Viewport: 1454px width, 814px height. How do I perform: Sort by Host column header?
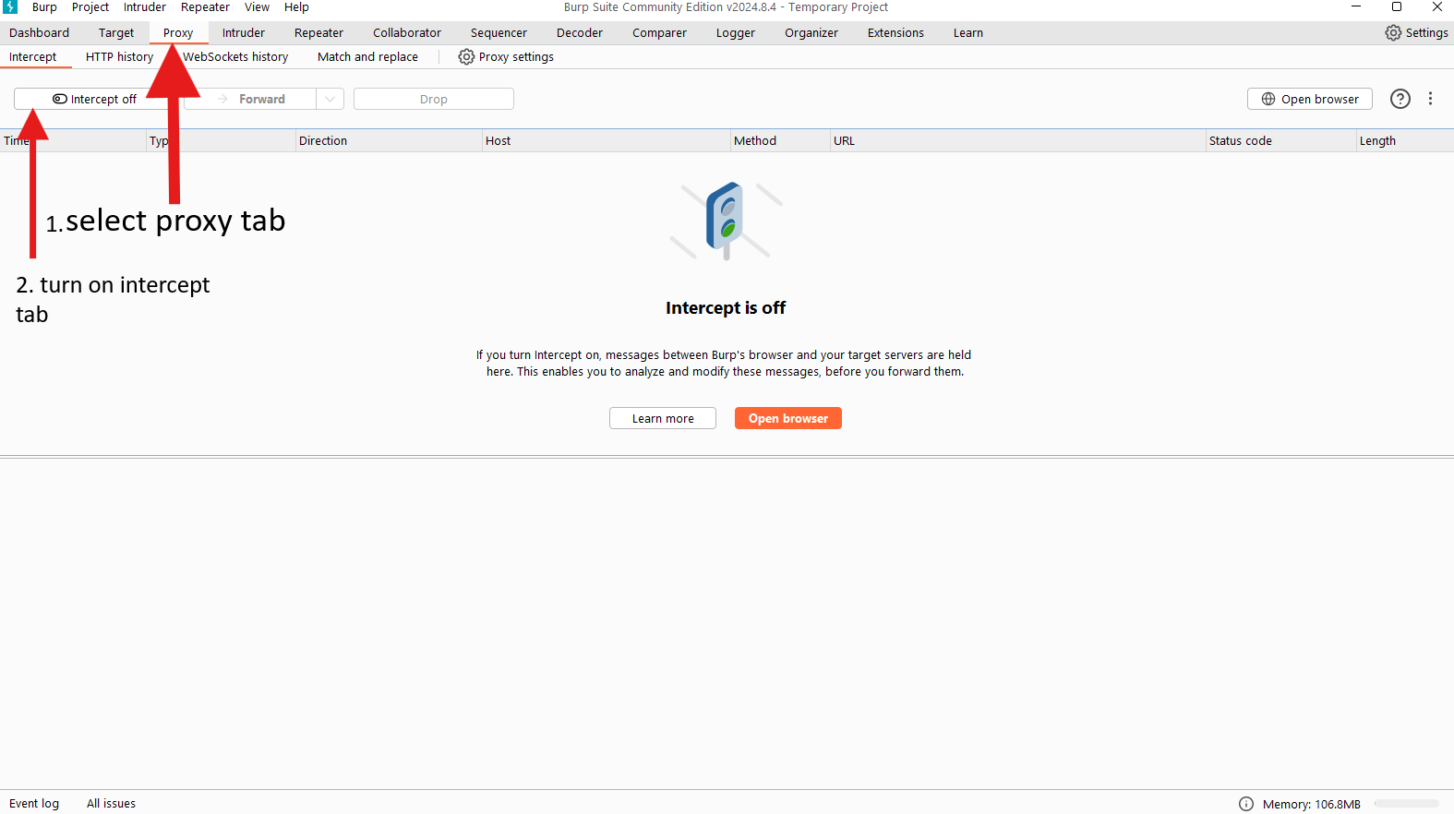tap(607, 140)
